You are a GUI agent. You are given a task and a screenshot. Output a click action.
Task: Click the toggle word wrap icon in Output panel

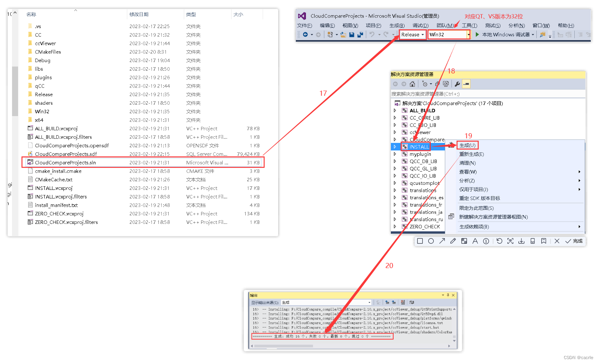(412, 302)
